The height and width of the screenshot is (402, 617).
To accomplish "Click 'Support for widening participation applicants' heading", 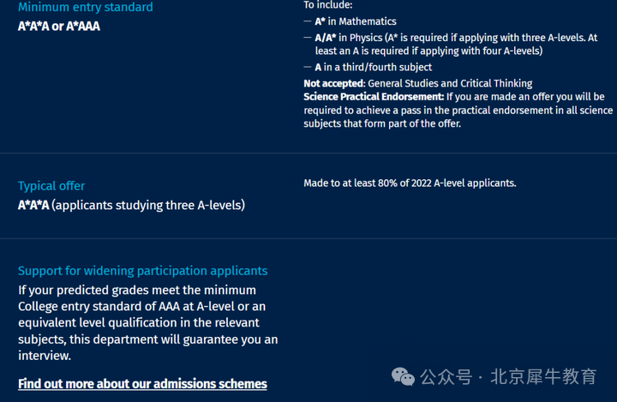I will click(x=143, y=271).
